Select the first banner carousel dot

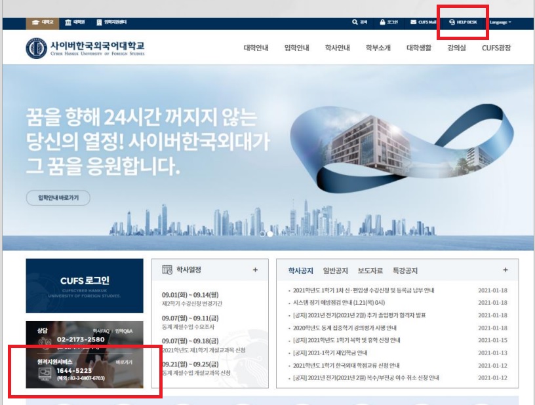262,234
